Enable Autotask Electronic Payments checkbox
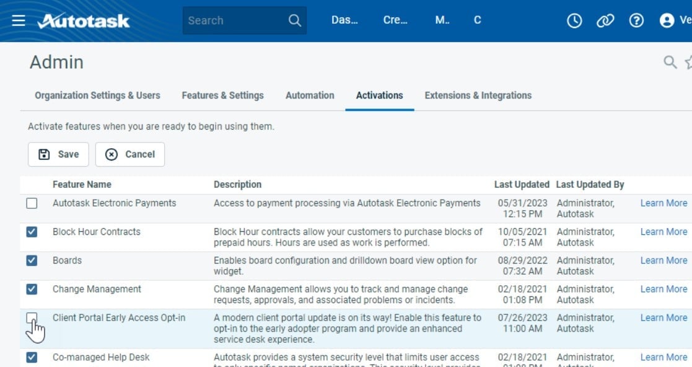 tap(32, 203)
